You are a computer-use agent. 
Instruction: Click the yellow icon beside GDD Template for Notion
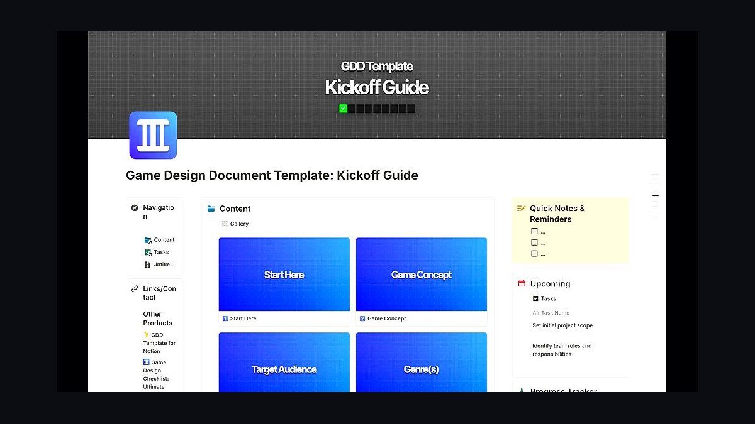click(147, 335)
